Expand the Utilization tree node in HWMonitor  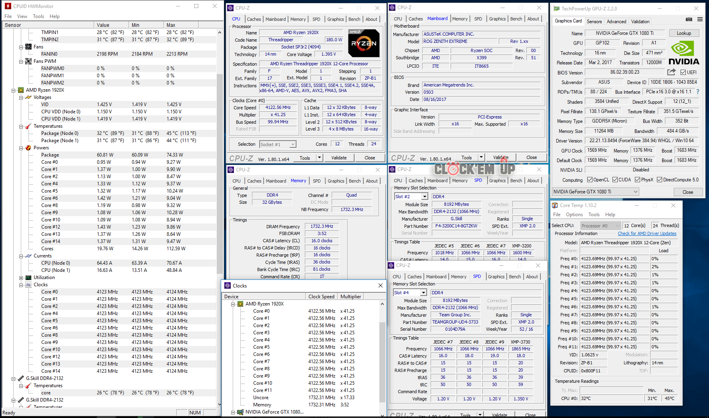point(21,277)
